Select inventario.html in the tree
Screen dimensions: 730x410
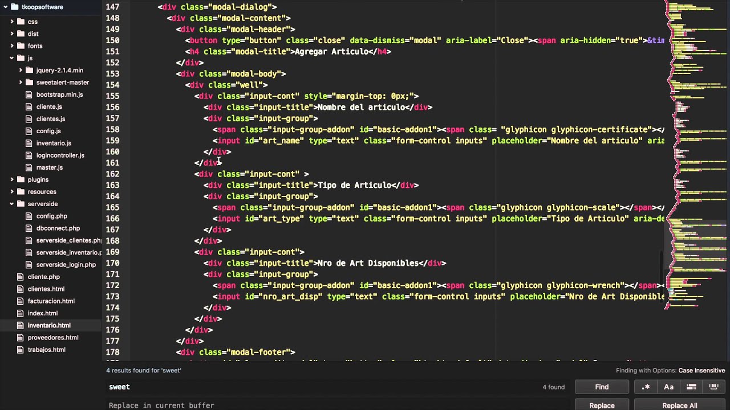click(49, 325)
